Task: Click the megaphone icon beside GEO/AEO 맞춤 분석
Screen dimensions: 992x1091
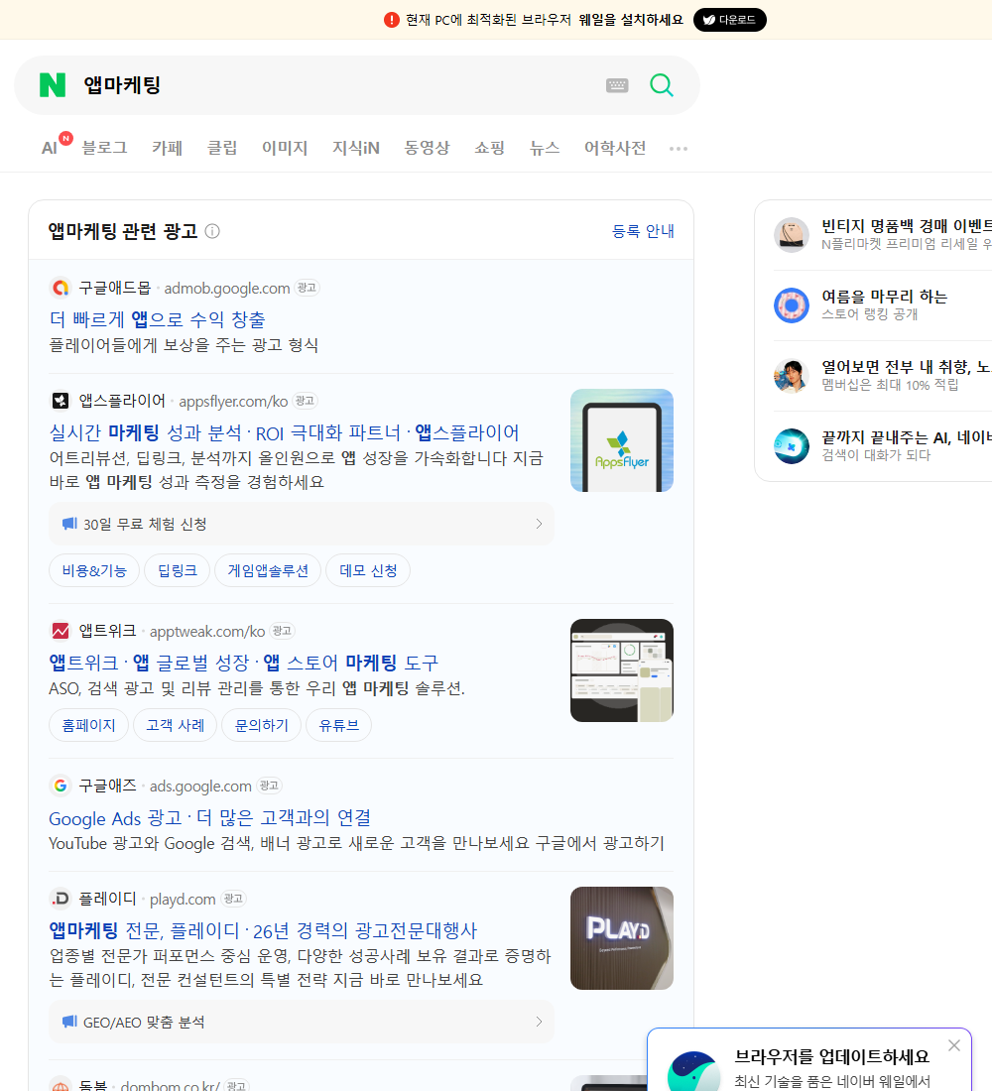Action: pyautogui.click(x=69, y=1022)
